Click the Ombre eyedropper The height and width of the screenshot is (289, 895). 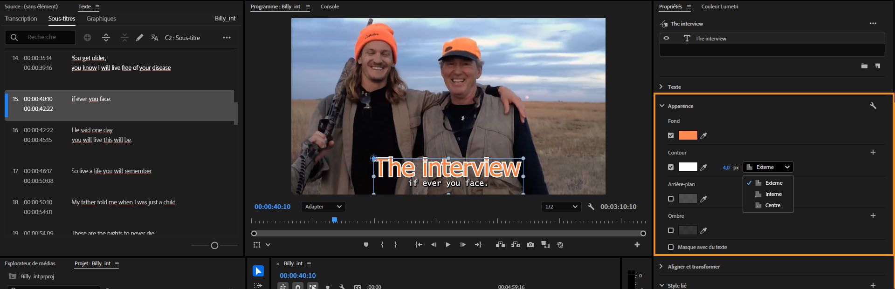point(704,231)
